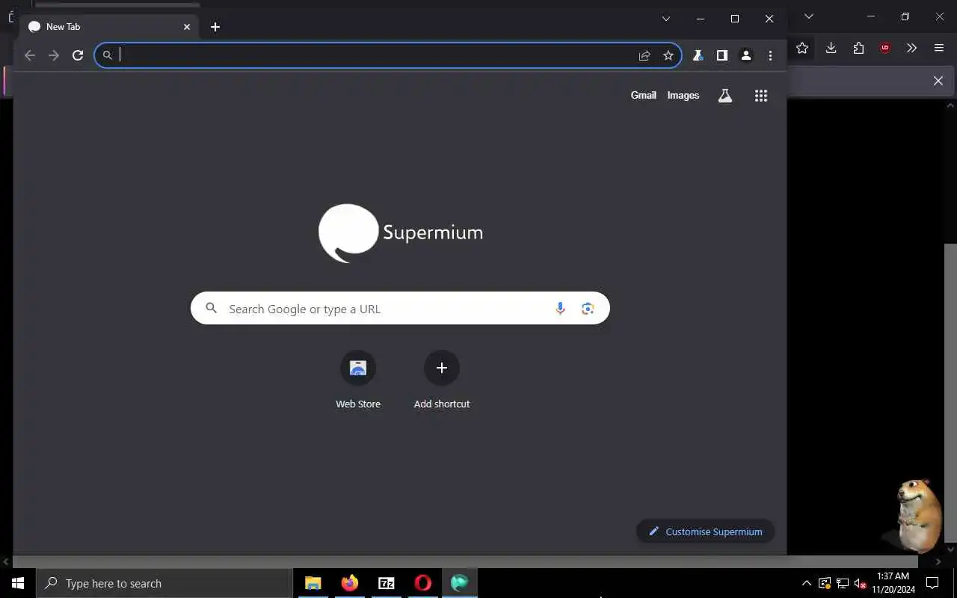Open the extensions puzzle icon in background browser

[x=858, y=48]
